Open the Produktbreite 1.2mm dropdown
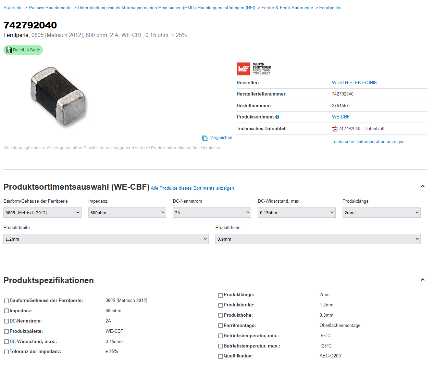Image resolution: width=434 pixels, height=367 pixels. 106,239
